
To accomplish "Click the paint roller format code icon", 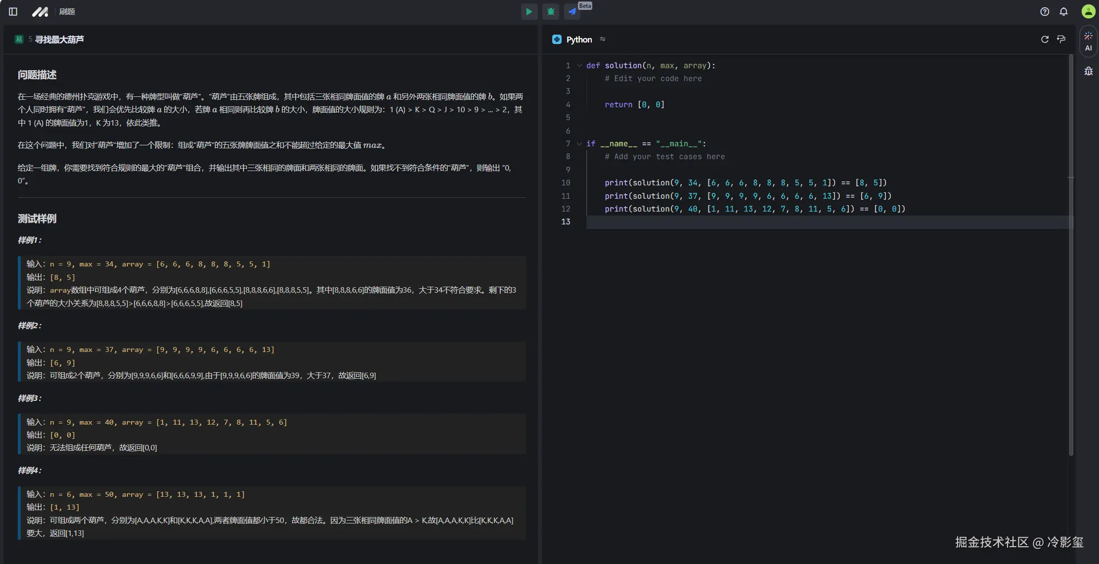I will click(1061, 39).
